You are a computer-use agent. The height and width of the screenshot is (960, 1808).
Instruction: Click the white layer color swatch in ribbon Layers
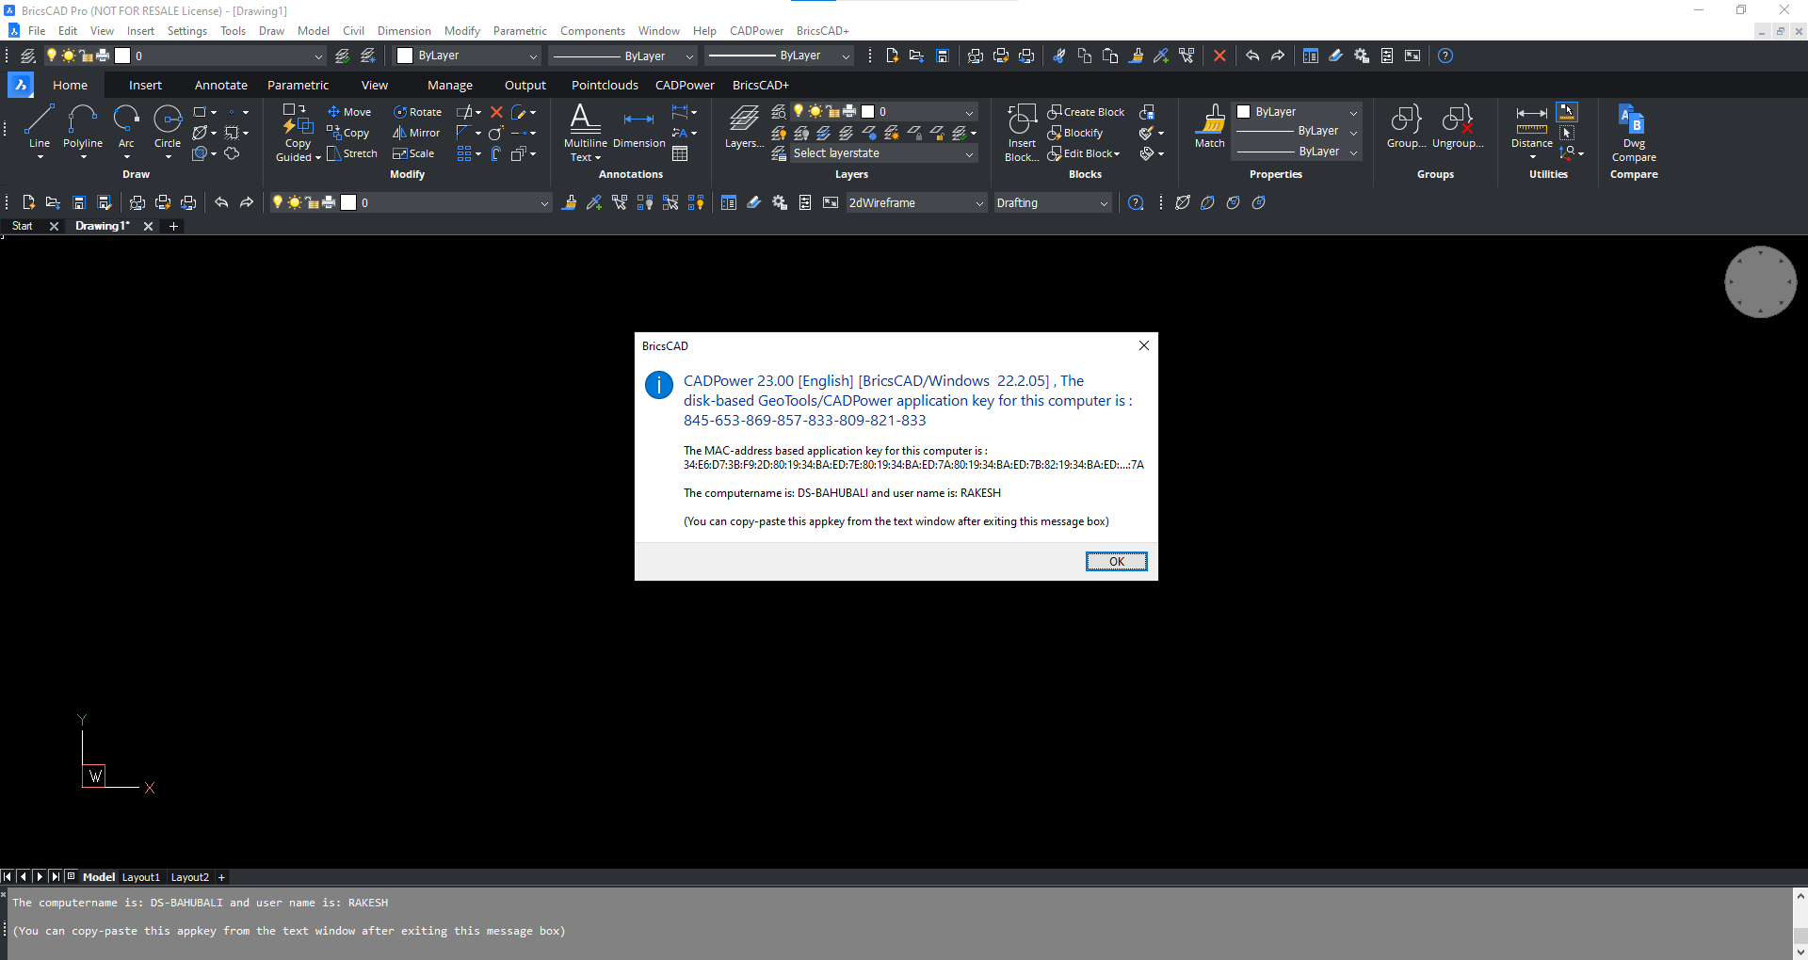pyautogui.click(x=867, y=111)
